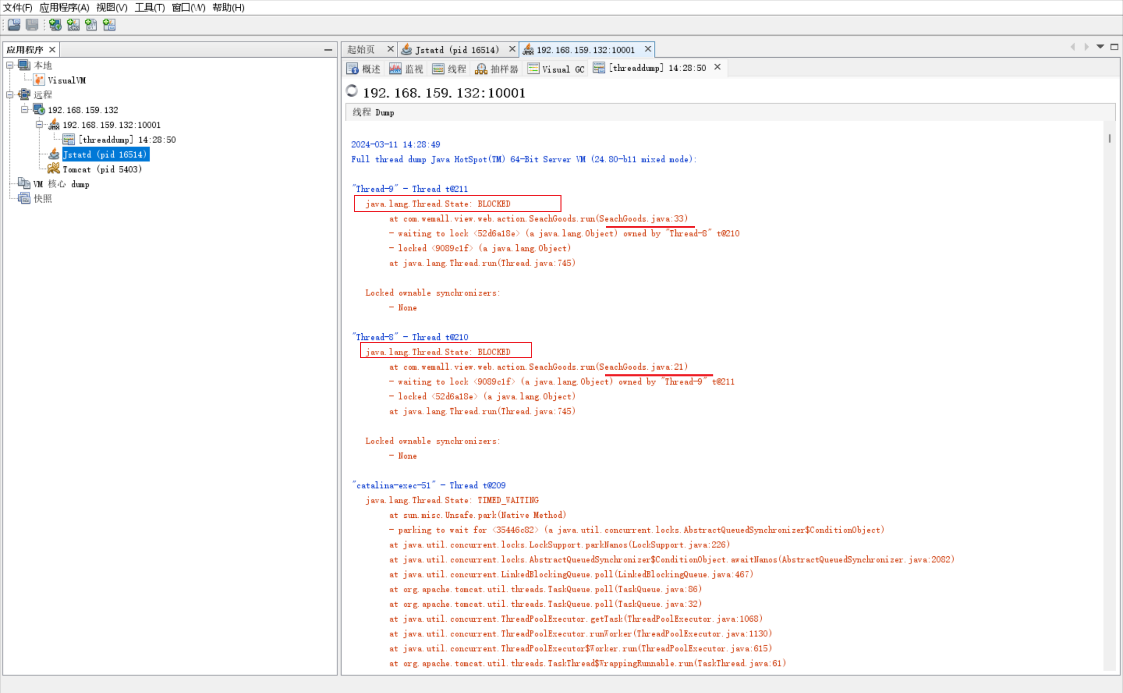Screen dimensions: 1123x693
Task: Open the threaddump 14:28:50 tree entry
Action: point(127,139)
